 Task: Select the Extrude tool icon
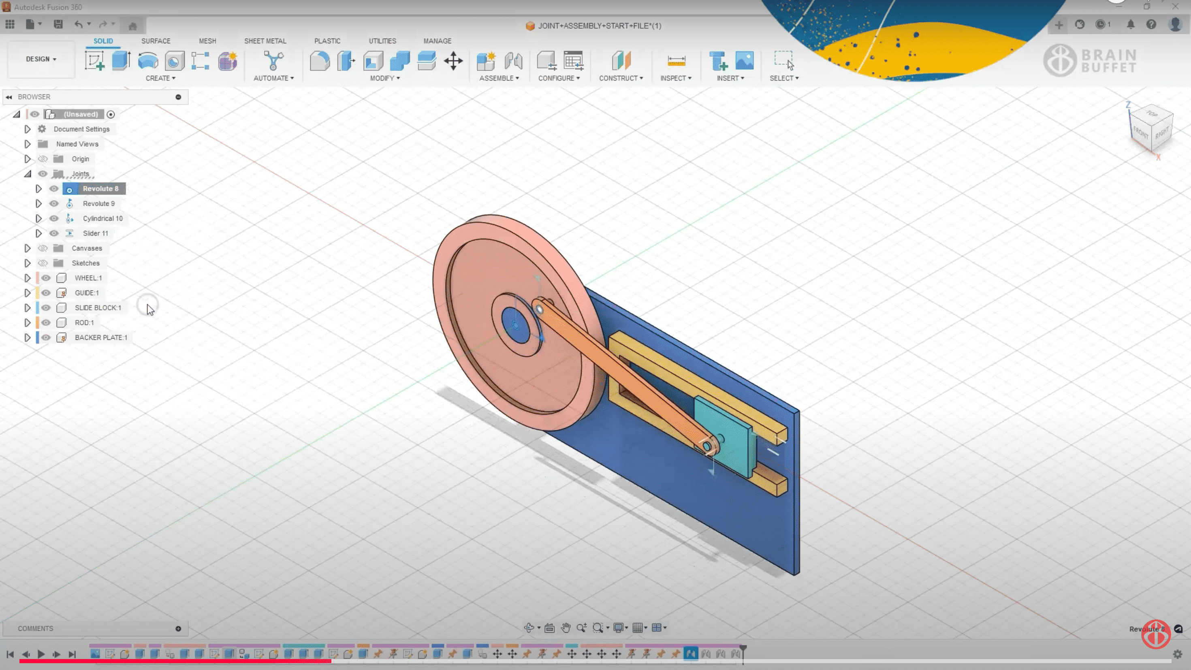coord(121,61)
